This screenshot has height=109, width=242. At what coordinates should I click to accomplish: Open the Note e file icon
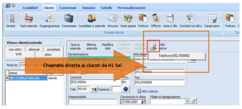coord(170,21)
